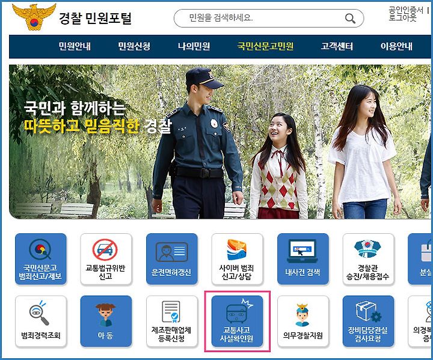Click the police eagle emblem logo
This screenshot has height=360, width=433.
(34, 17)
